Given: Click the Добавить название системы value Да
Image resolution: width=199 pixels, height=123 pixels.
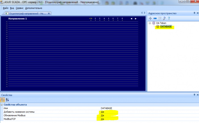Looking at the screenshot, I should 102,112.
